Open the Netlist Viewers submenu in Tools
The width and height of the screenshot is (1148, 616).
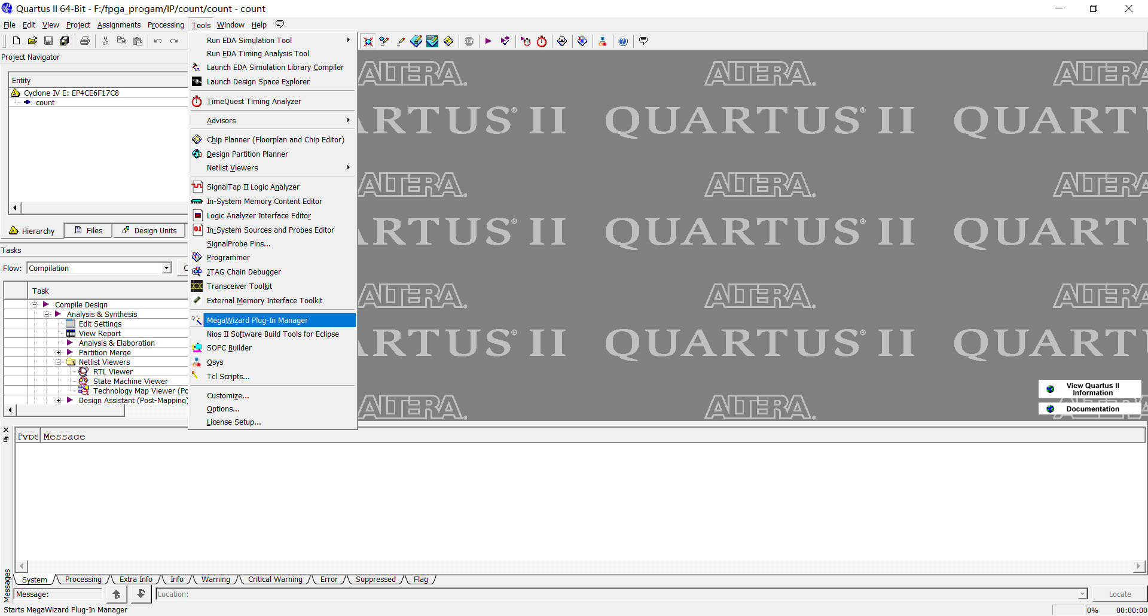[x=273, y=167]
